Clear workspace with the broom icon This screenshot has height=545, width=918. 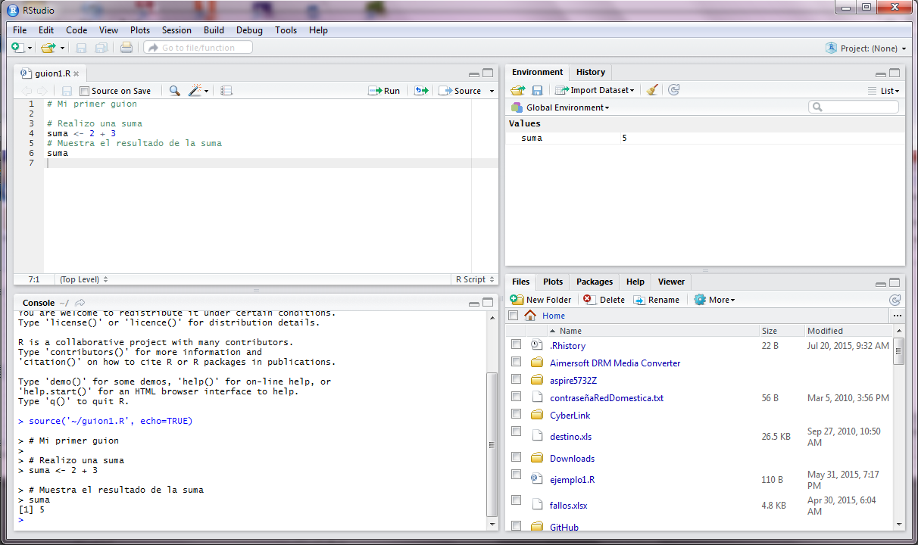652,90
